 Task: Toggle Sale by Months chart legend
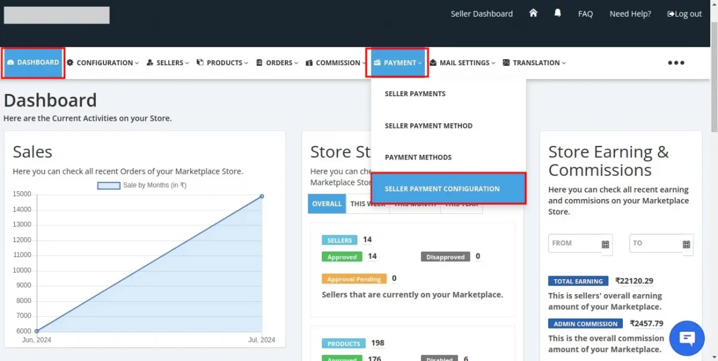pyautogui.click(x=142, y=185)
